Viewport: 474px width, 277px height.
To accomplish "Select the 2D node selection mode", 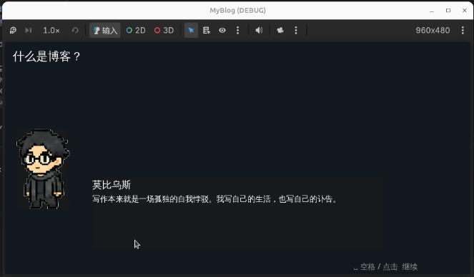I will point(136,30).
